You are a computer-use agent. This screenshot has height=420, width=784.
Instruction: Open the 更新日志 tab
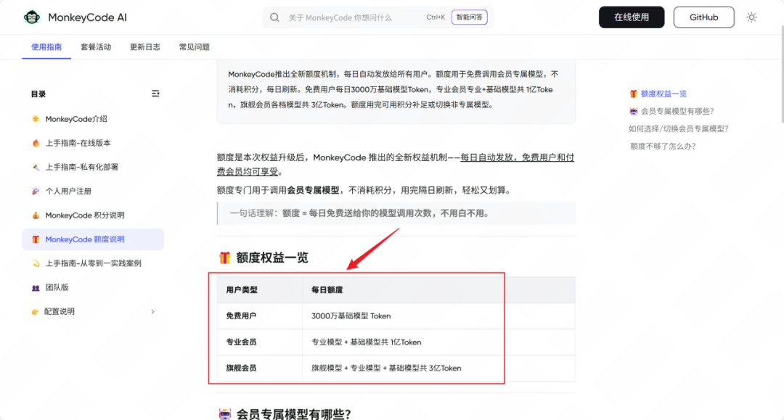pyautogui.click(x=145, y=47)
